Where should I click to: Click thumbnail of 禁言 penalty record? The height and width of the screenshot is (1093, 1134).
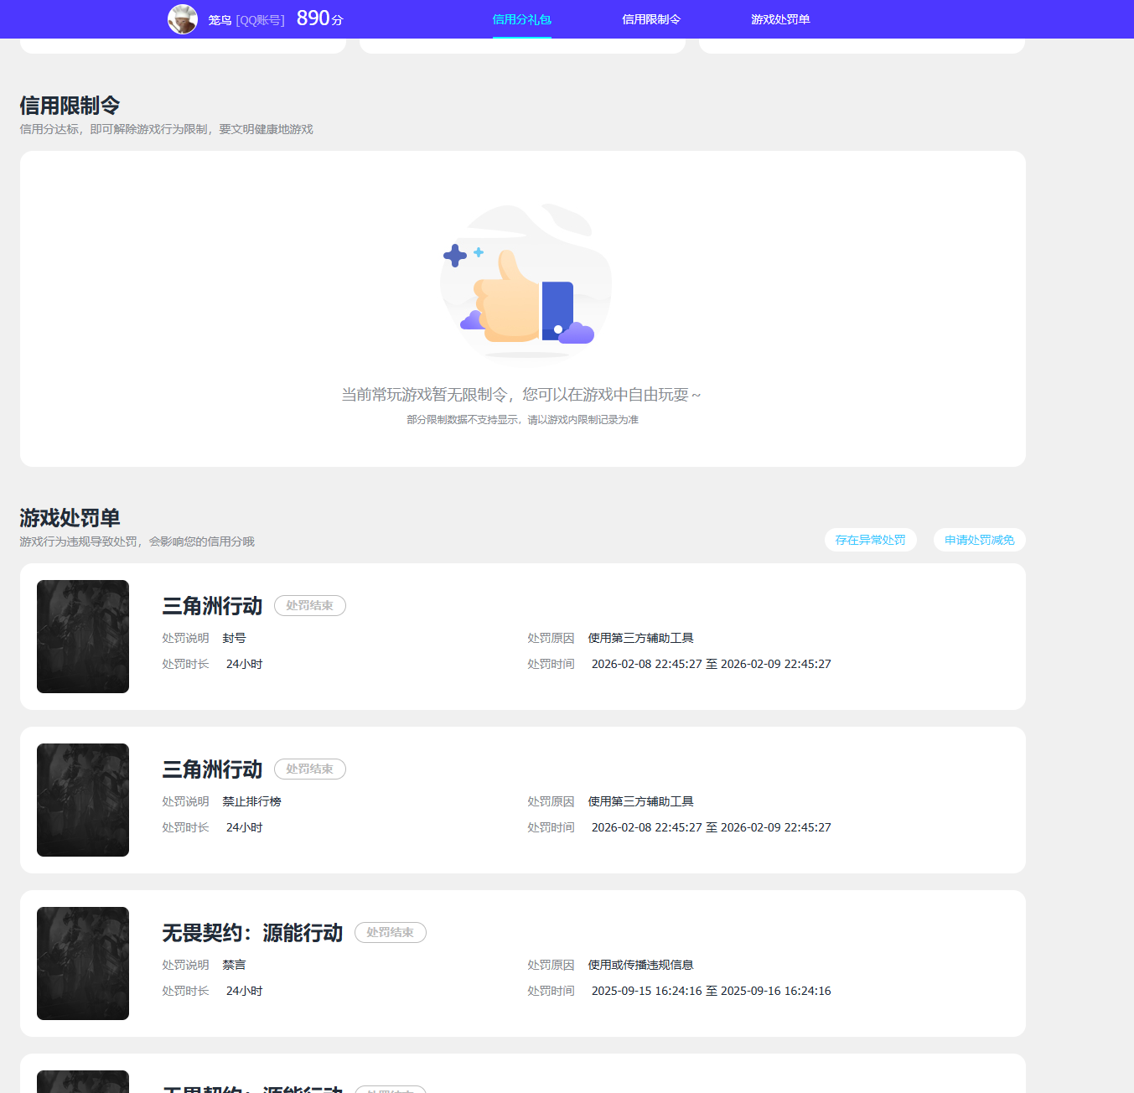coord(83,963)
